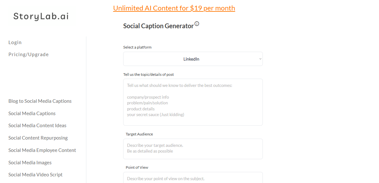The image size is (379, 183).
Task: Open Social Media Employee Content
Action: [42, 150]
